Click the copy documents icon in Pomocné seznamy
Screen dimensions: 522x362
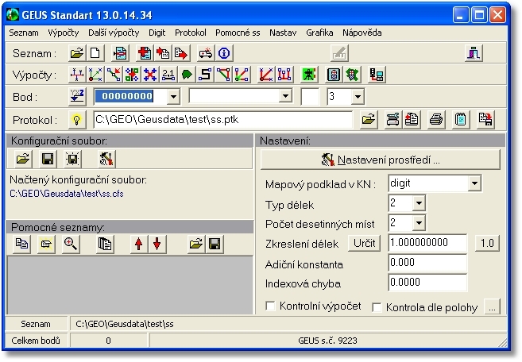(x=21, y=245)
